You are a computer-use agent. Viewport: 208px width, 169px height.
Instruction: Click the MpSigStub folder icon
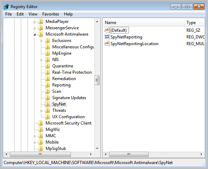click(x=41, y=149)
